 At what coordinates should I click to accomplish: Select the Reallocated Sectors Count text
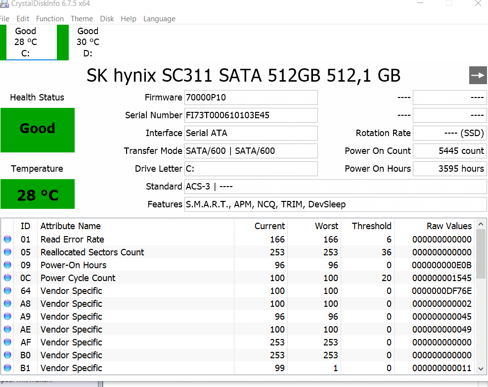coord(92,252)
